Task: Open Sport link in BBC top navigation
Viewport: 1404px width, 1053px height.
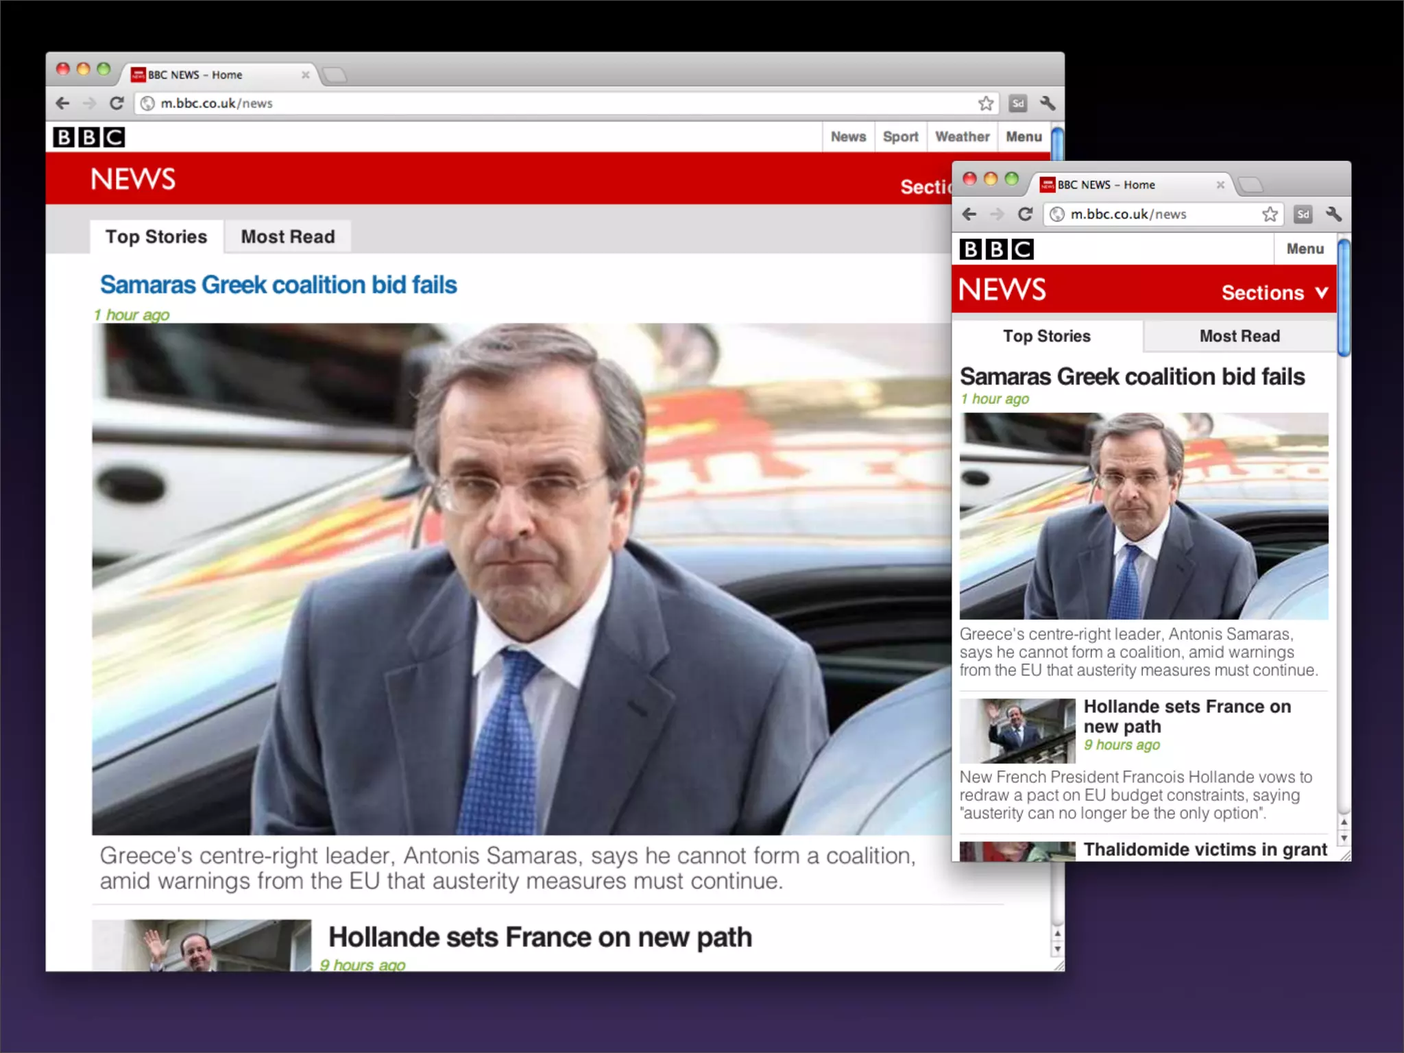Action: click(900, 137)
